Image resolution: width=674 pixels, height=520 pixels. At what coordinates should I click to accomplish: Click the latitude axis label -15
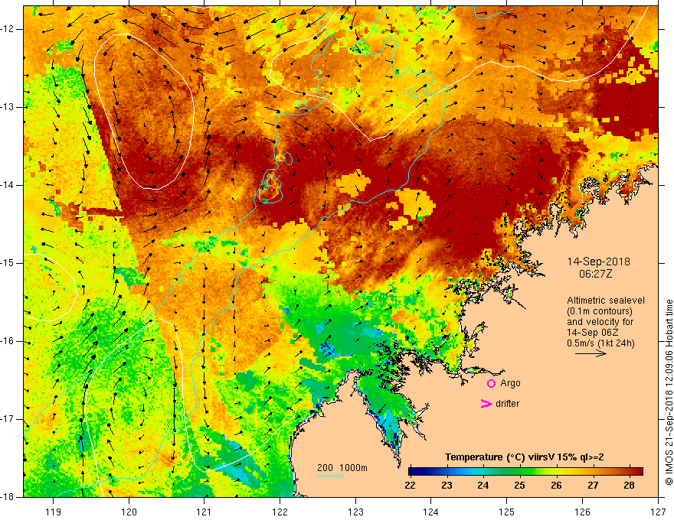point(6,263)
